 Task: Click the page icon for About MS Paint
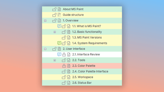tap(59, 9)
